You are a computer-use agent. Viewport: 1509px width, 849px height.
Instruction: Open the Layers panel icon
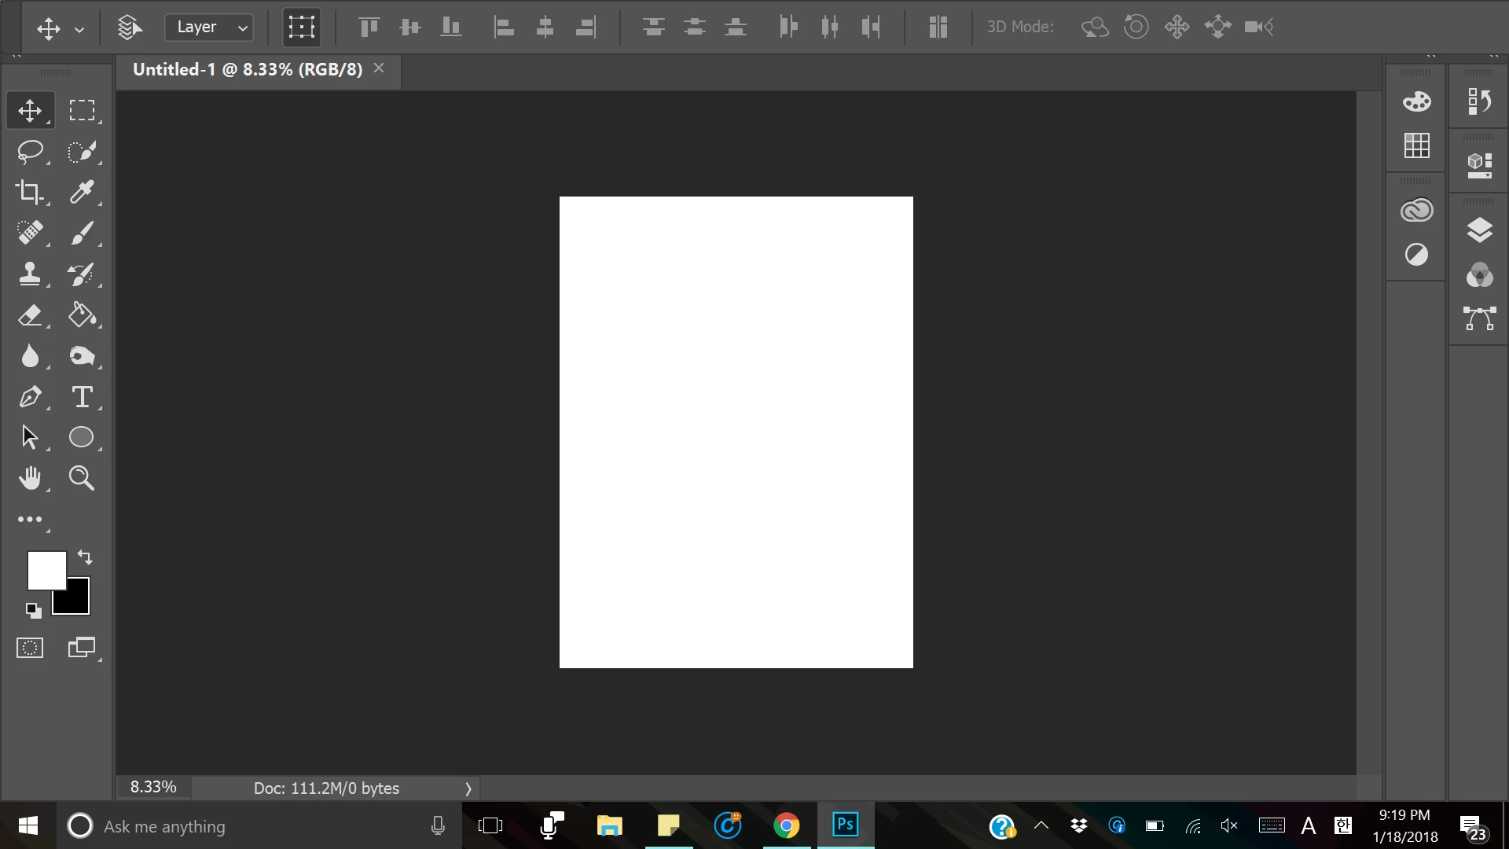[x=1479, y=230]
